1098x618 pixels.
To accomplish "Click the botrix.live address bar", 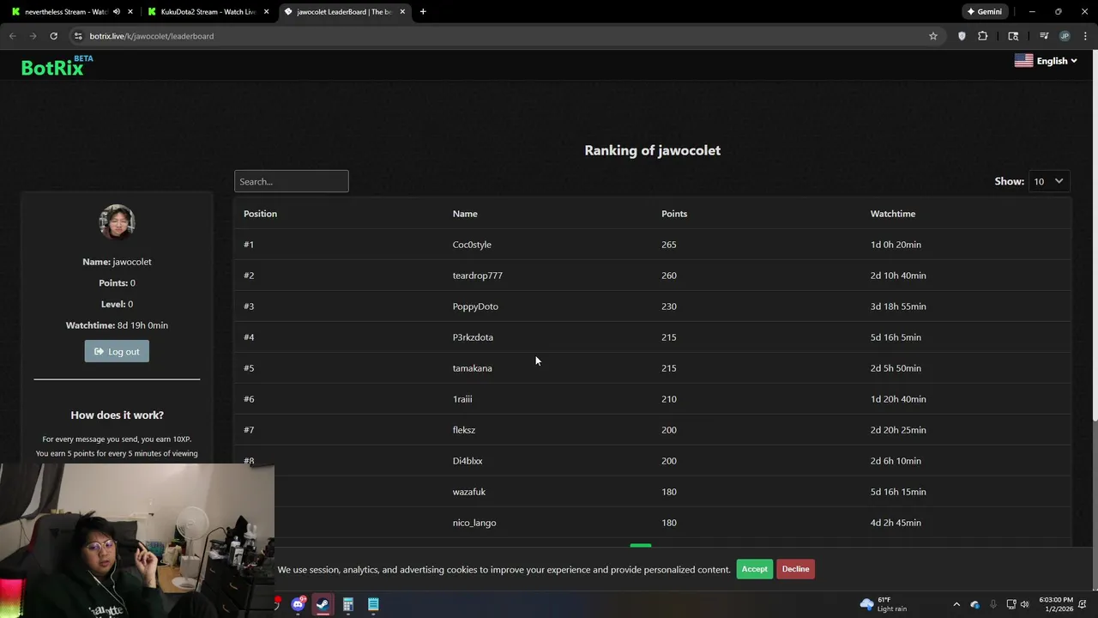I will click(498, 36).
